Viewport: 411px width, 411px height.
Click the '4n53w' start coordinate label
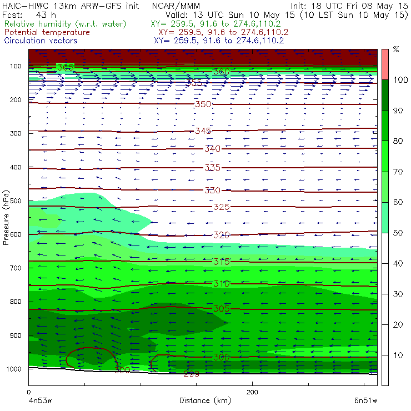40,400
